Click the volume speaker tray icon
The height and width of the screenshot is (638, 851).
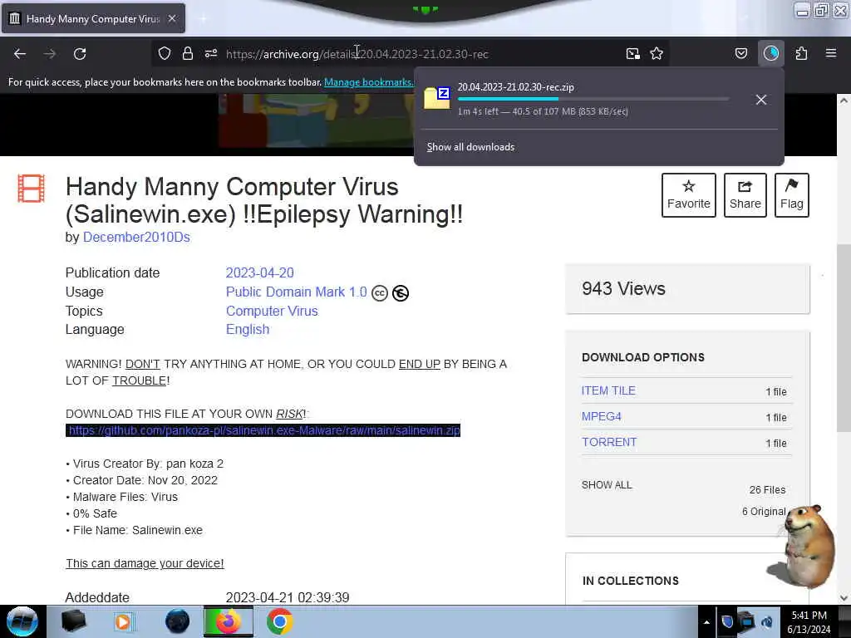(x=767, y=622)
